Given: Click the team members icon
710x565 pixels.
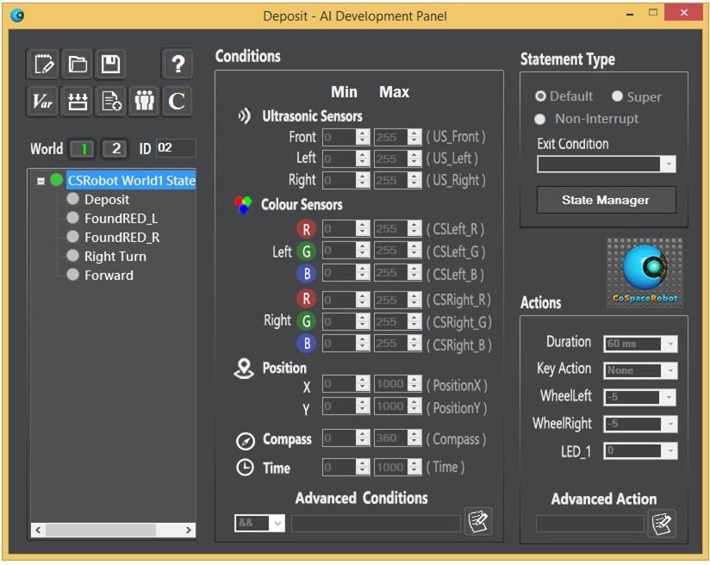Looking at the screenshot, I should (144, 102).
